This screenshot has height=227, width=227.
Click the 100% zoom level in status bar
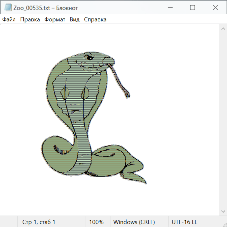click(96, 222)
